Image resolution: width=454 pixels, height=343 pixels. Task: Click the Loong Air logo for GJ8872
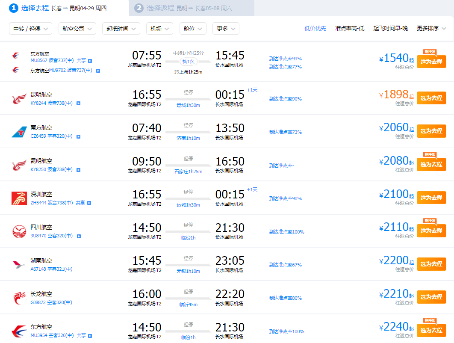[19, 298]
